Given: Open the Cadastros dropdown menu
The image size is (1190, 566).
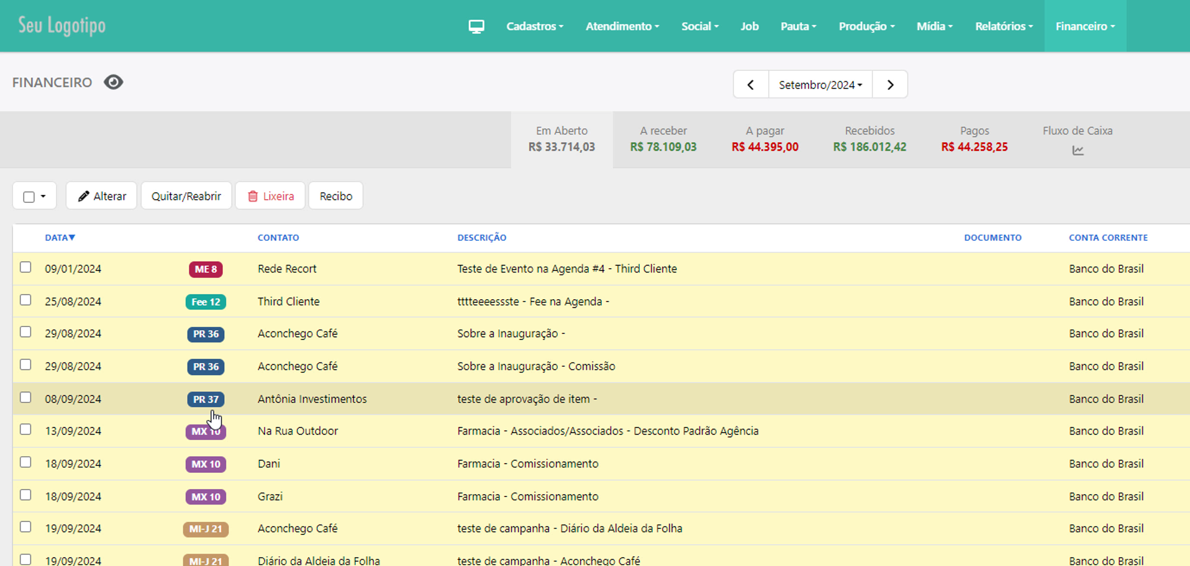Looking at the screenshot, I should click(x=534, y=26).
